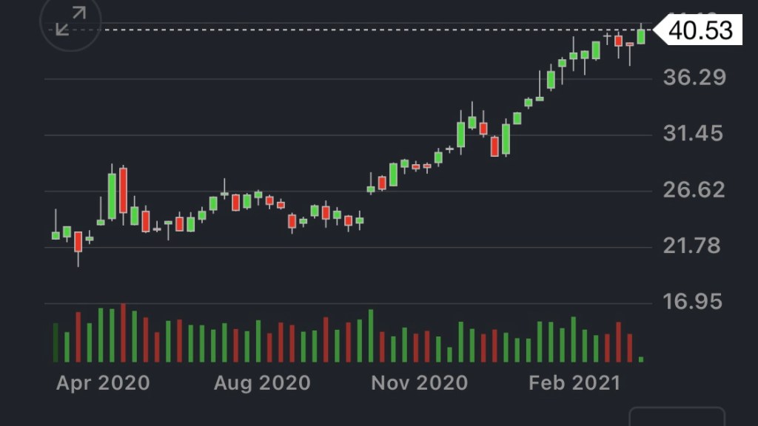758x426 pixels.
Task: Click the first dark green volume bar
Action: 56,342
